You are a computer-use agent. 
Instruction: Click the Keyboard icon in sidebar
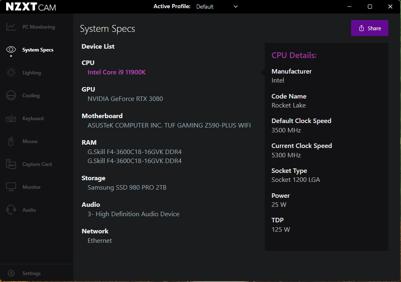click(11, 118)
